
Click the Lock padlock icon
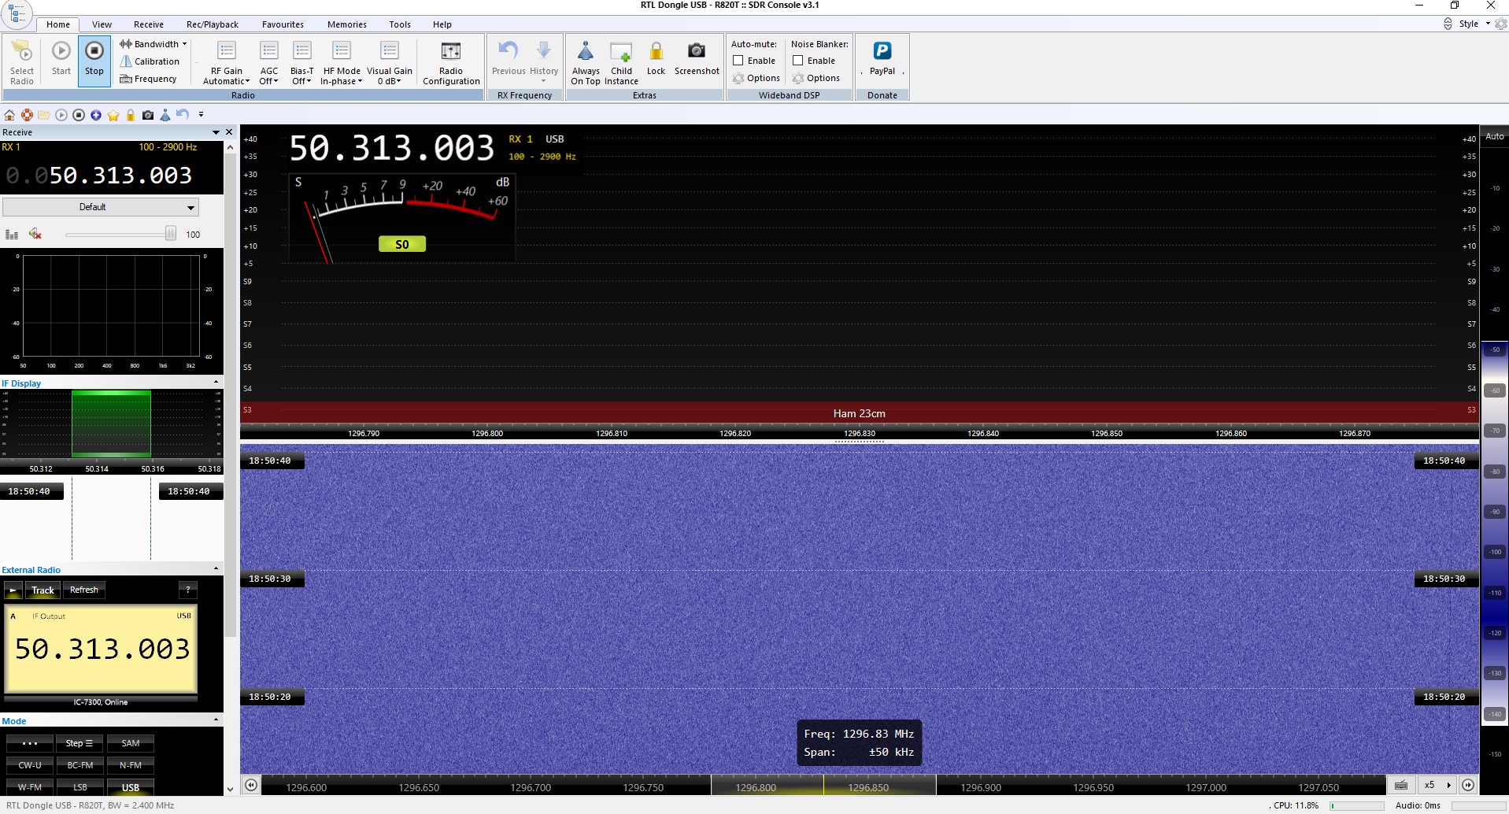click(656, 52)
